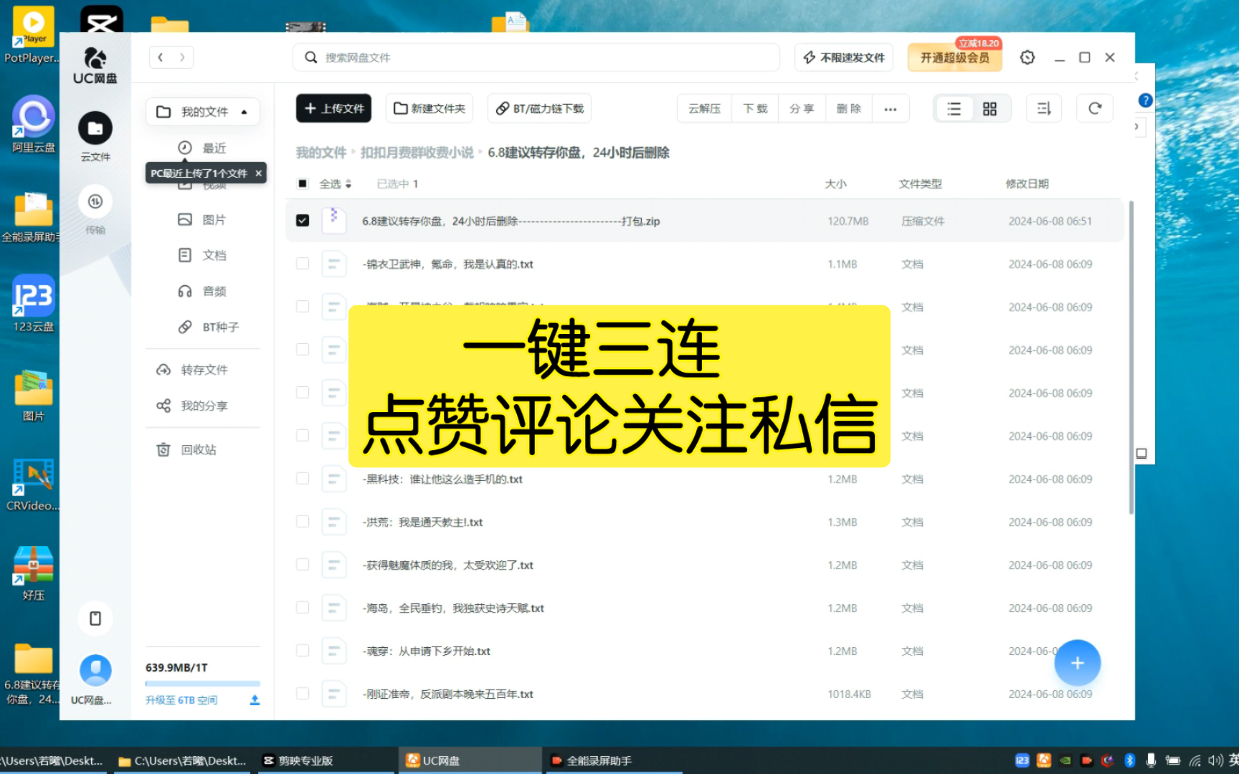Click 开通超级会员 membership button

pyautogui.click(x=954, y=57)
